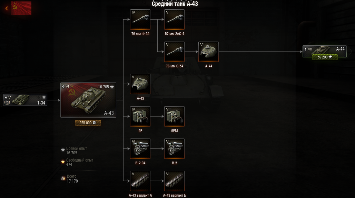Select the A-43 вариант А tracks
Viewport: 355px width, 198px height.
click(140, 181)
